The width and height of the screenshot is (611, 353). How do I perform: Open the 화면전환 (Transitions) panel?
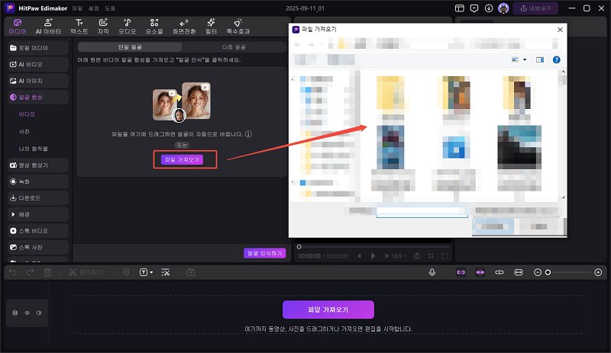(184, 27)
